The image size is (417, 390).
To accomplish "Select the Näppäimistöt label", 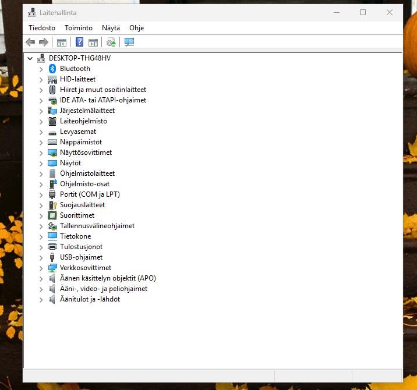I will tap(81, 142).
